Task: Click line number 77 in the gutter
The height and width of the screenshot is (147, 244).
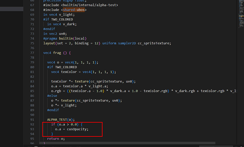Action: [32, 53]
